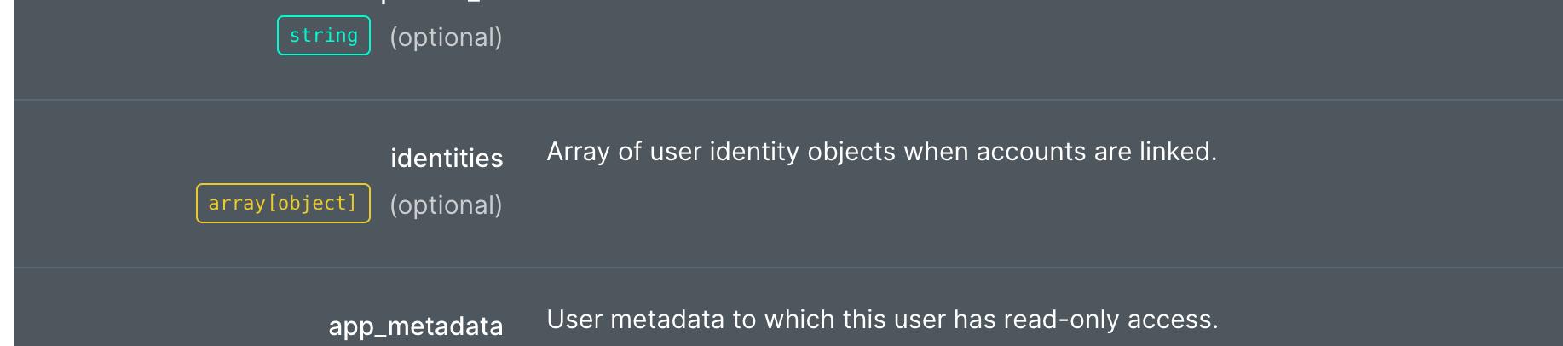
Task: Click the cut-off parameter name above string badge
Action: coord(435,3)
